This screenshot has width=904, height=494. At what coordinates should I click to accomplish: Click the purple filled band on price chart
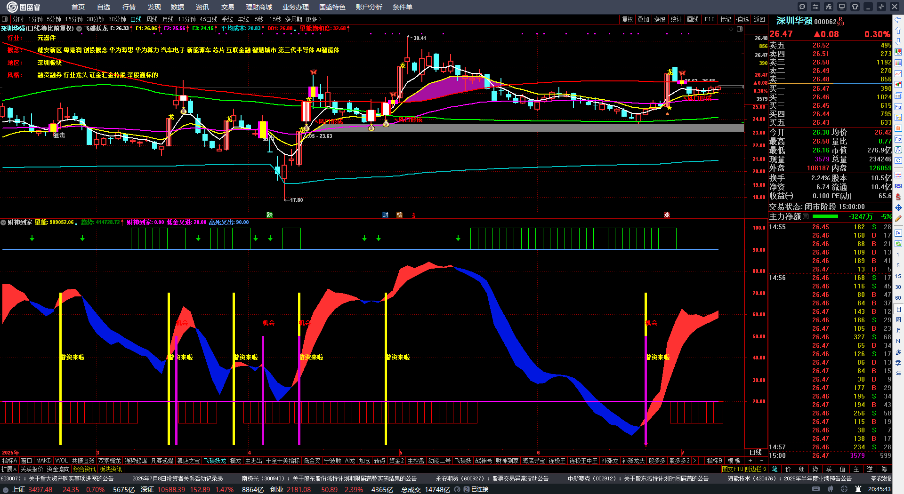pyautogui.click(x=447, y=89)
